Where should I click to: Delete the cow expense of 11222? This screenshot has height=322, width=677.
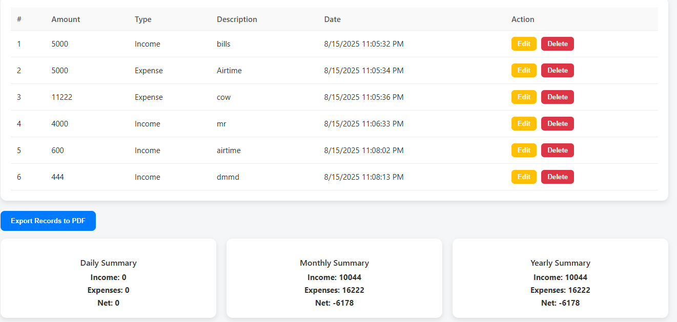tap(557, 97)
